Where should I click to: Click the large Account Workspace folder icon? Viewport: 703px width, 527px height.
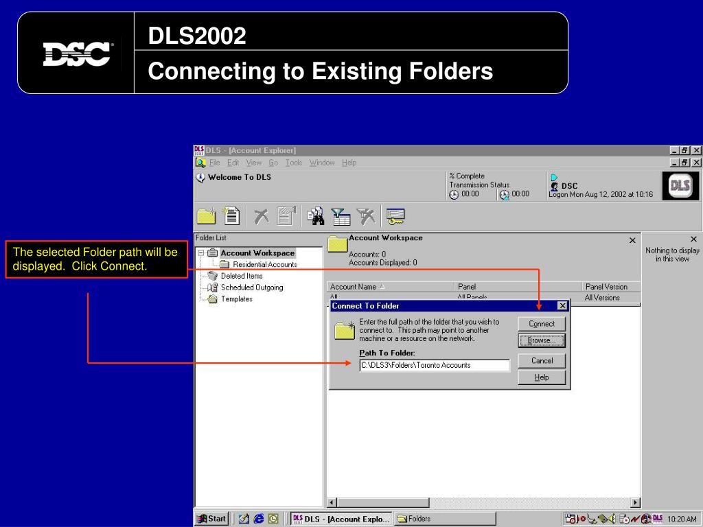(338, 244)
